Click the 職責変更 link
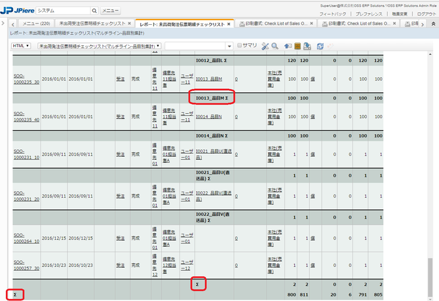Image resolution: width=439 pixels, height=301 pixels. coord(400,14)
